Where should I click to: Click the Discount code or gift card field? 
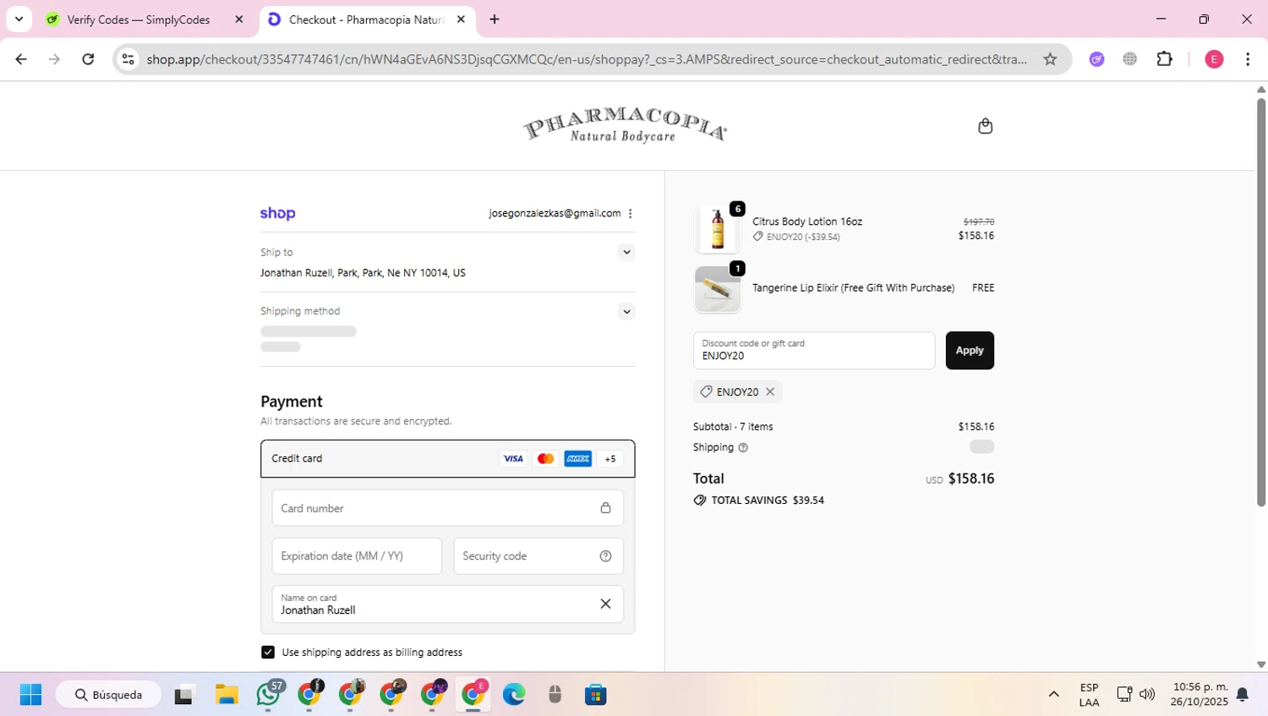coord(814,351)
